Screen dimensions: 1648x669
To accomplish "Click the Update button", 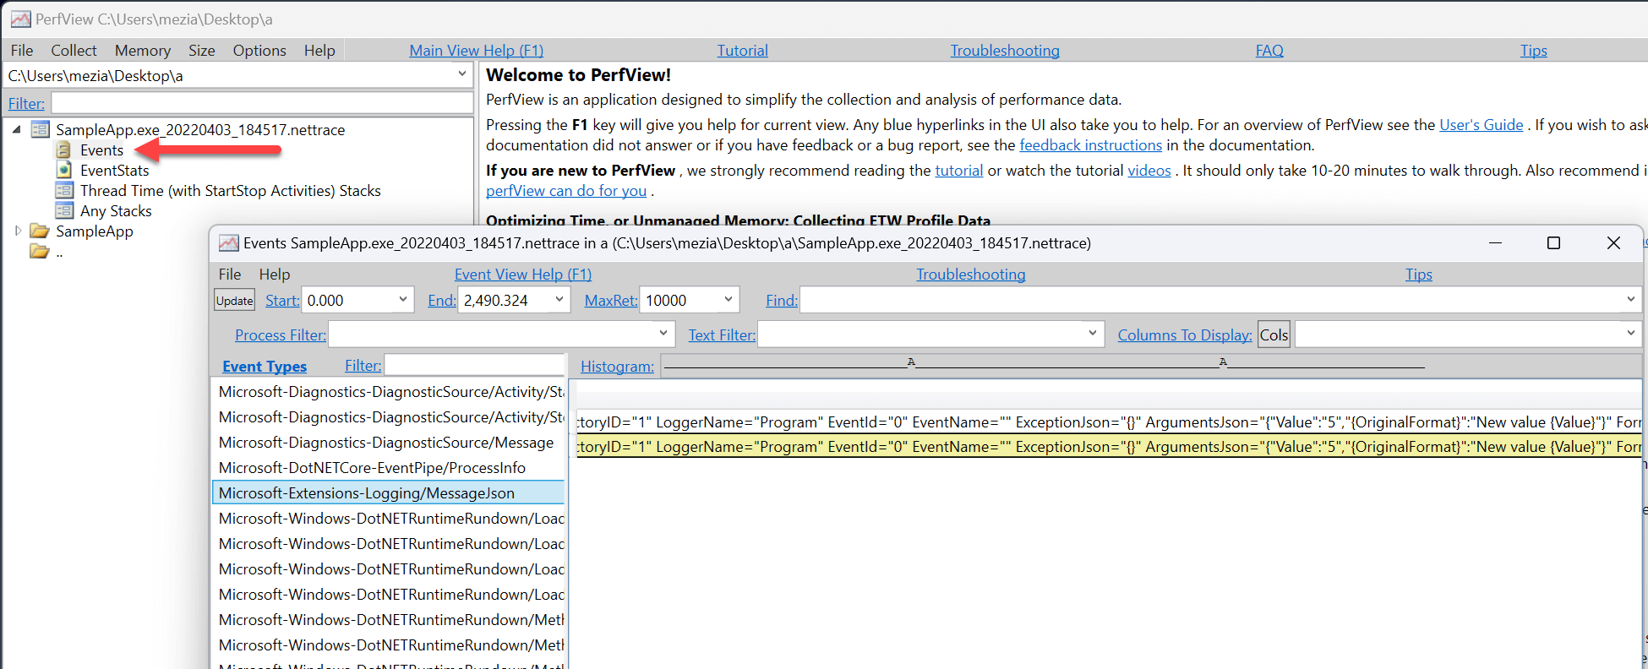I will tap(234, 301).
